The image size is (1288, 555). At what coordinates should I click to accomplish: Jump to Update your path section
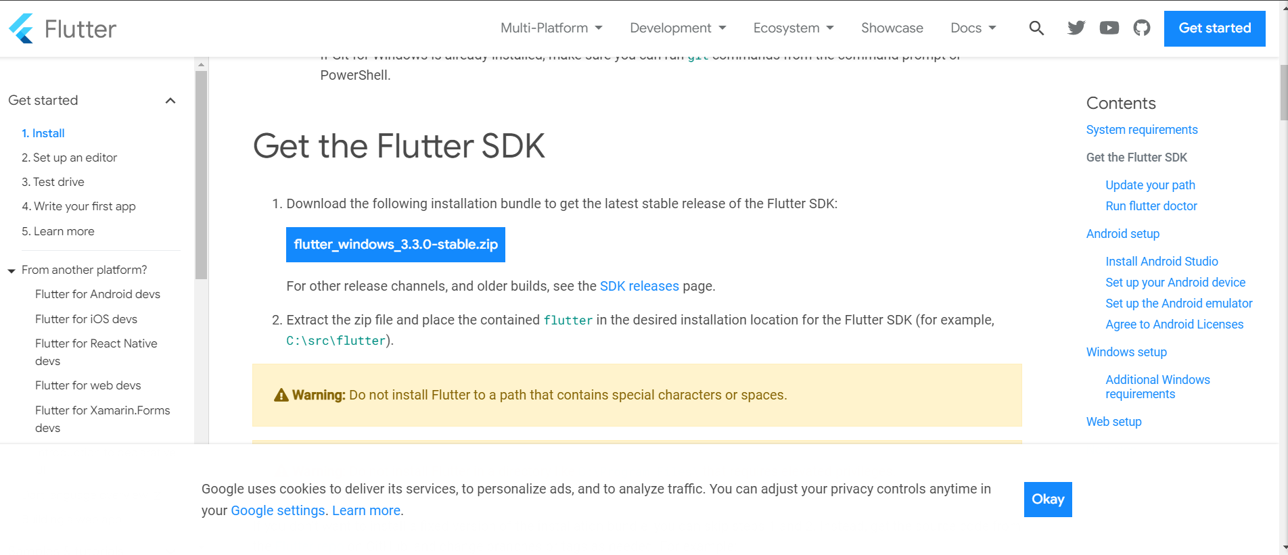point(1150,185)
